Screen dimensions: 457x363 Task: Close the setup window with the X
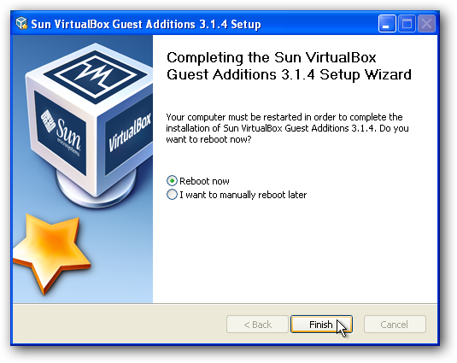point(426,23)
